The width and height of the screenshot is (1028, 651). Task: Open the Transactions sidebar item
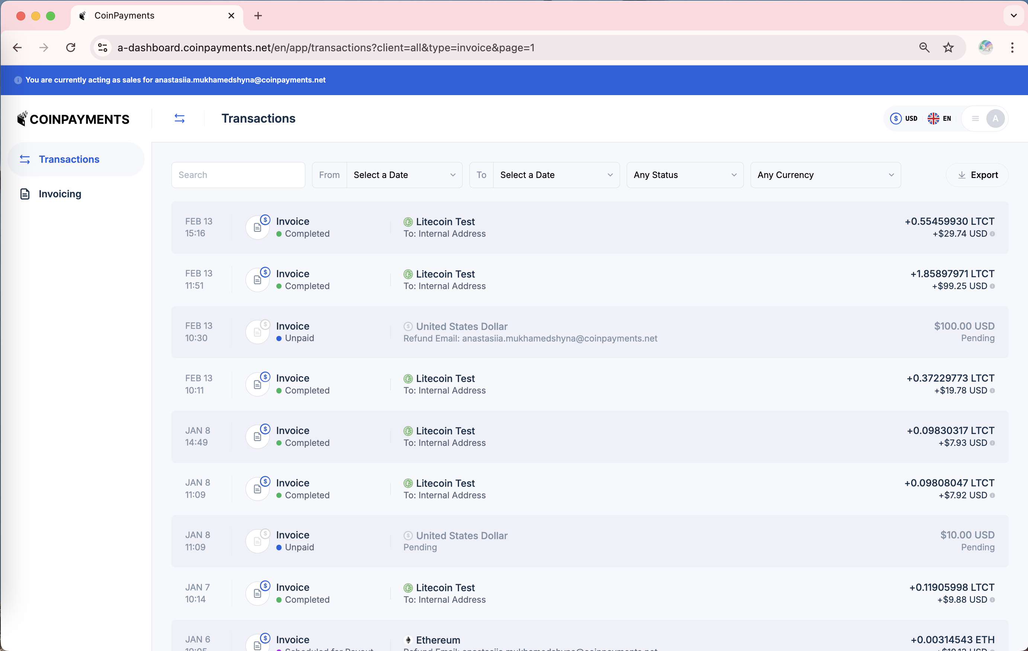point(76,159)
